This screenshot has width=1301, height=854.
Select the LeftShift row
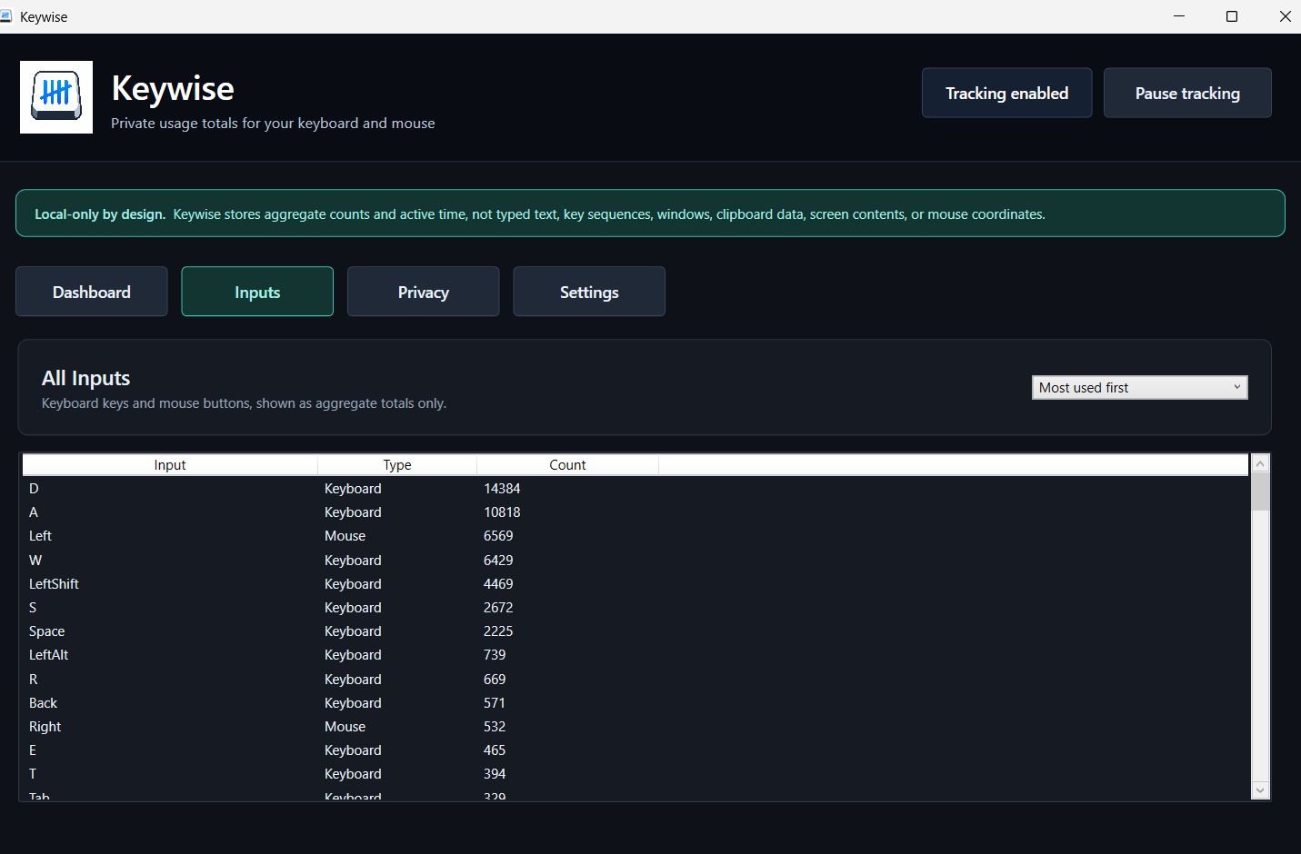[635, 584]
